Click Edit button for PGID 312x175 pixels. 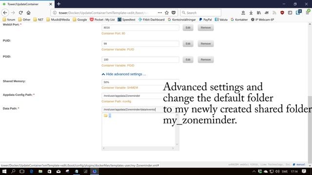tap(188, 59)
